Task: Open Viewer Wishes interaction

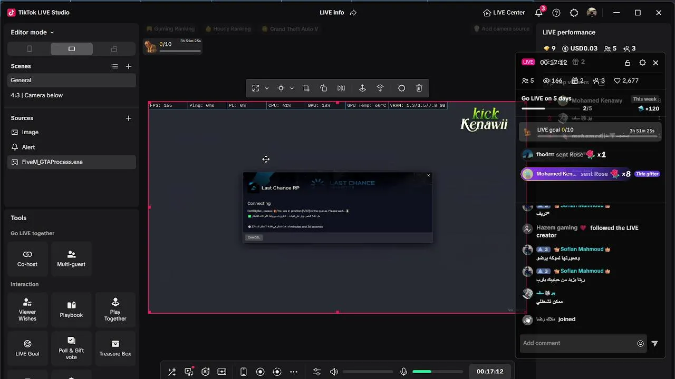Action: (27, 310)
